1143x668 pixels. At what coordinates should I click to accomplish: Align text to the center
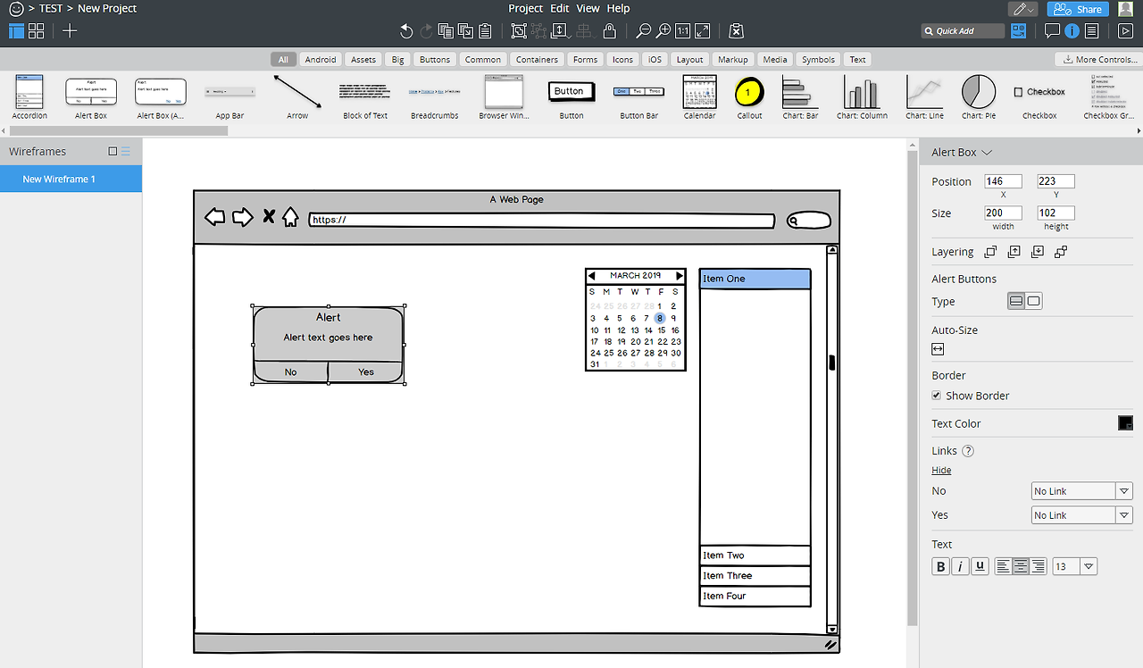tap(1021, 566)
